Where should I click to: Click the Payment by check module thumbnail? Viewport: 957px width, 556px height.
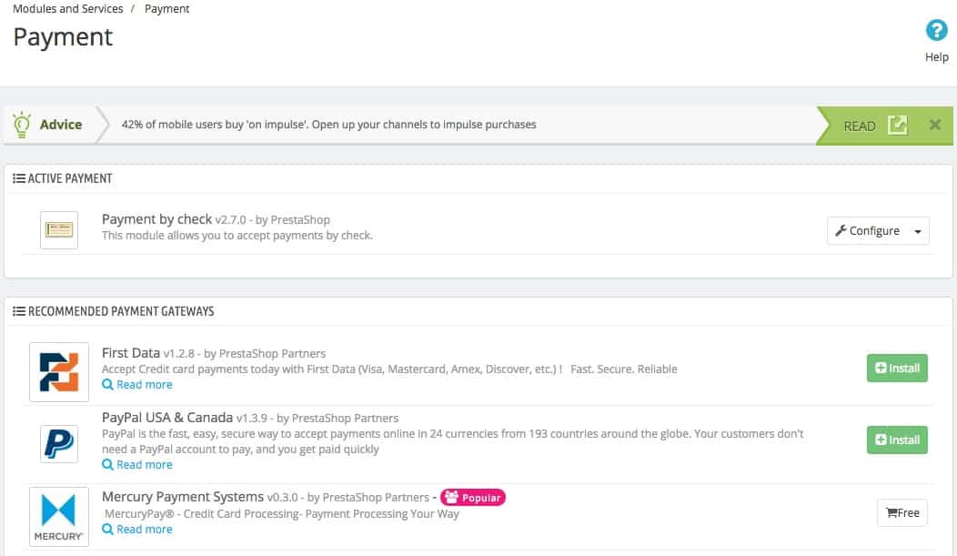tap(58, 229)
